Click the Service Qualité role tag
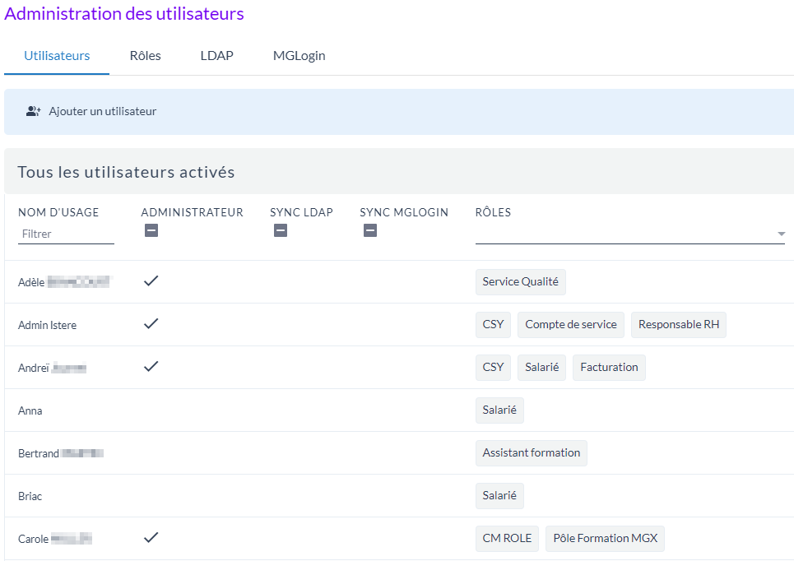The image size is (794, 561). coord(520,281)
